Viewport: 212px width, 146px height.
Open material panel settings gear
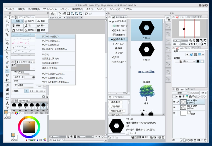pyautogui.click(x=160, y=137)
